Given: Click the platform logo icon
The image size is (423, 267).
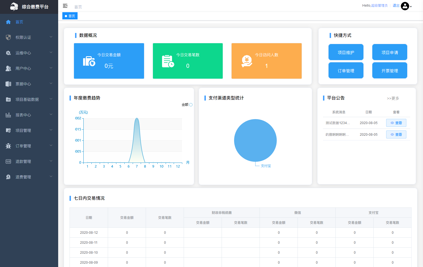Looking at the screenshot, I should 14,7.
